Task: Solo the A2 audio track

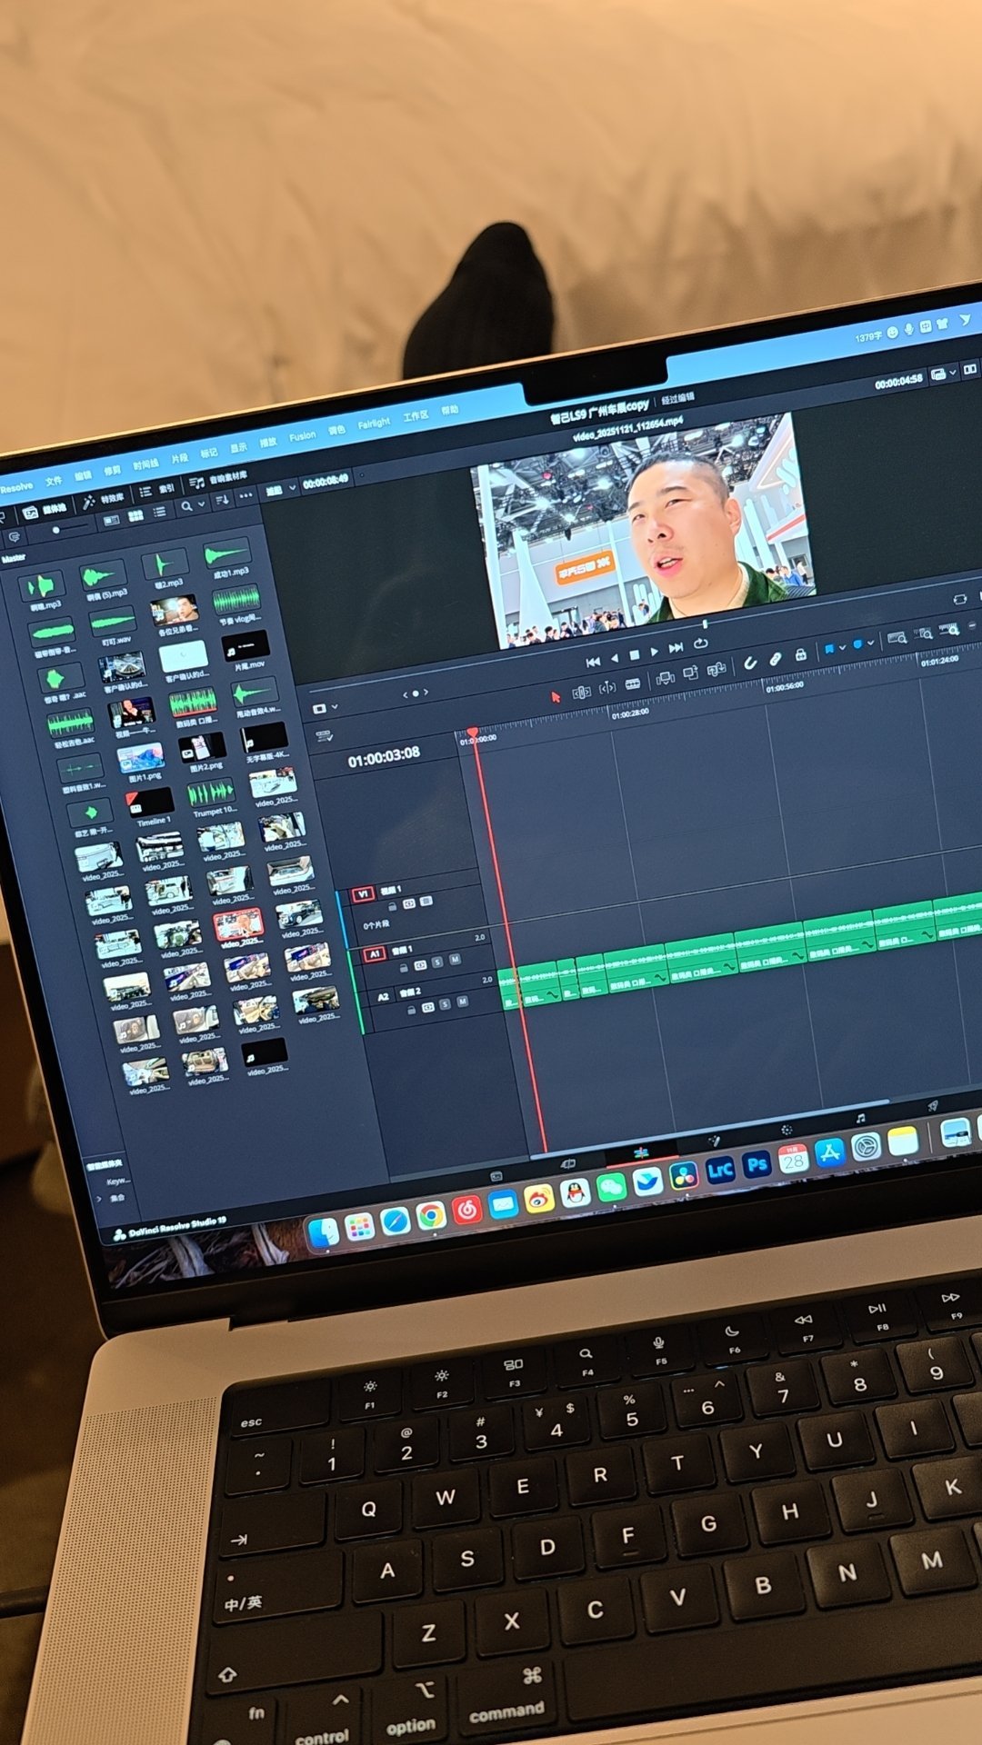Action: [x=445, y=1004]
